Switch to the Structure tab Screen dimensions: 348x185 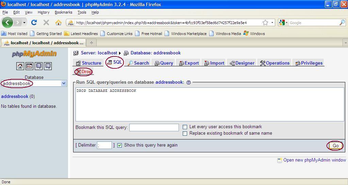[88, 63]
